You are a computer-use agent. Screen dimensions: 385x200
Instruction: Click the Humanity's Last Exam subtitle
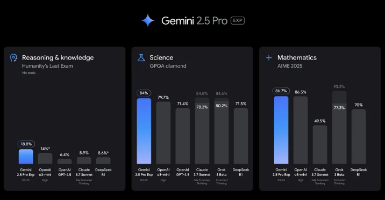(47, 66)
